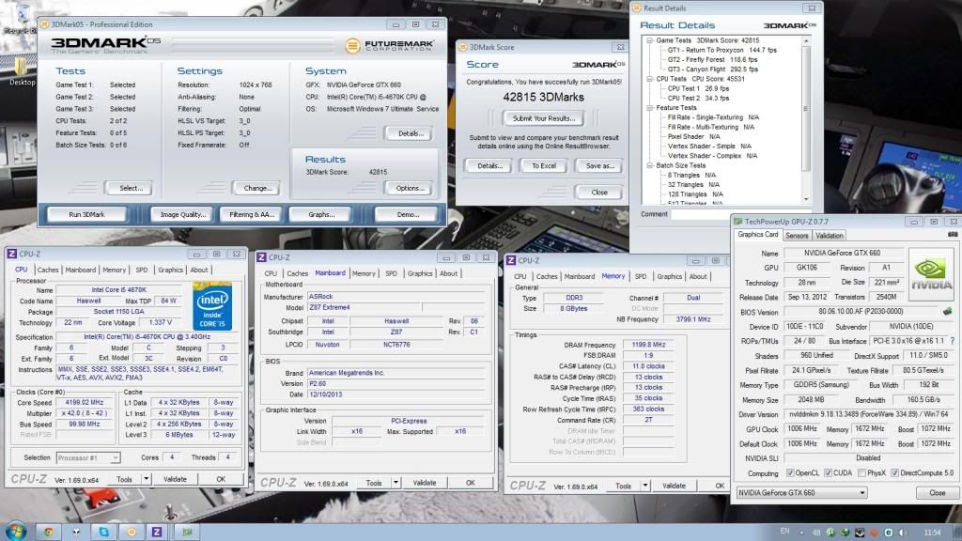Click the GPU-Z camera screenshot icon

click(953, 234)
